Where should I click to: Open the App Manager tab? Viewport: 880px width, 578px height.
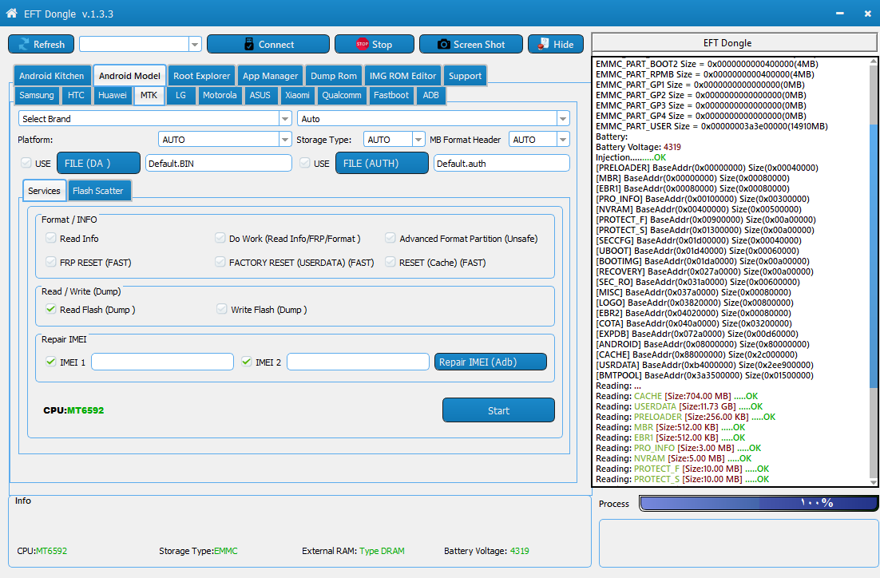coord(270,76)
